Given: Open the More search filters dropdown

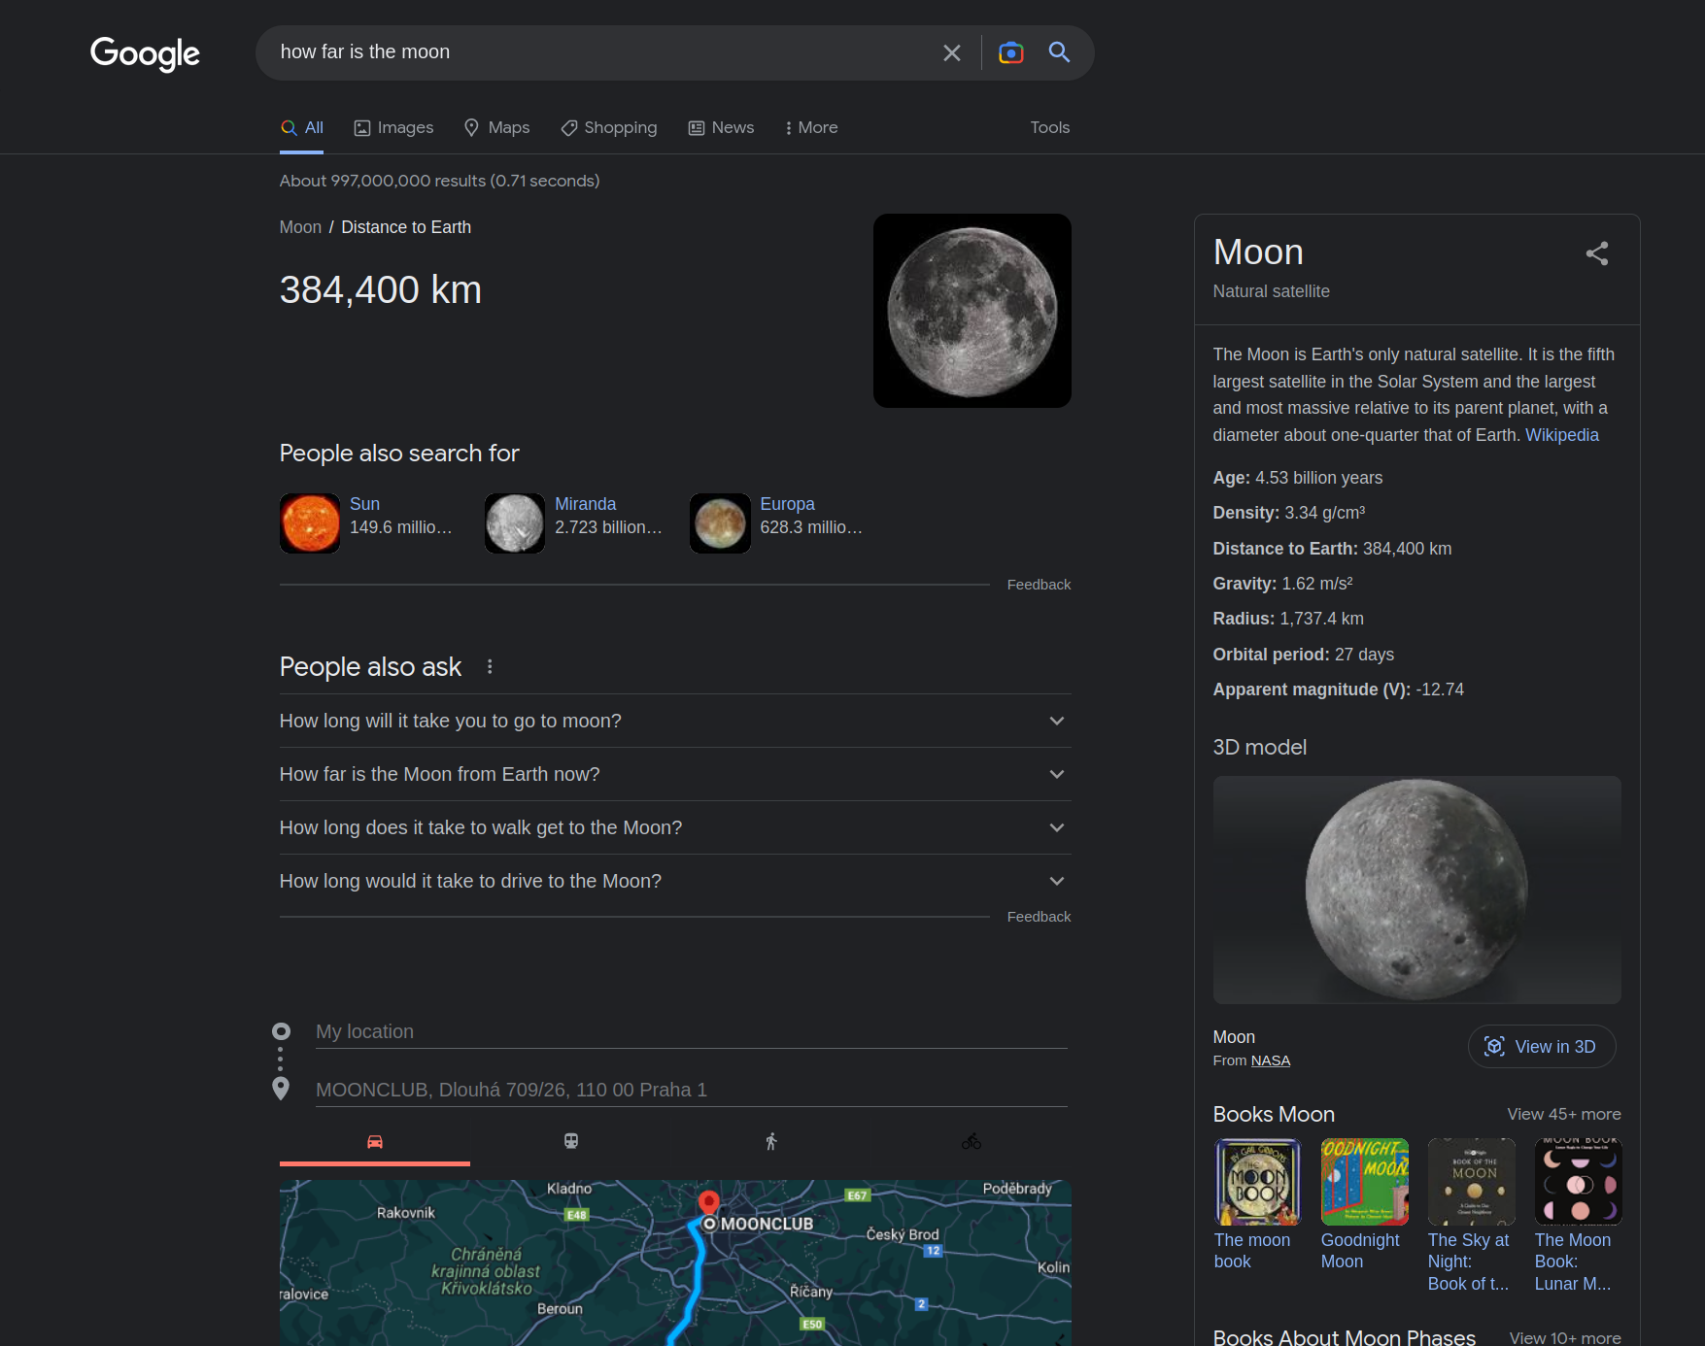Looking at the screenshot, I should (811, 128).
